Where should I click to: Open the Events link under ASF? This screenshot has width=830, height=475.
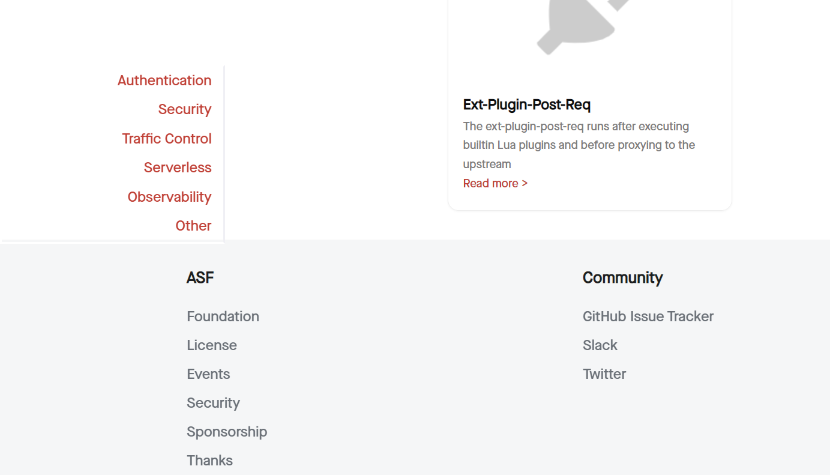pyautogui.click(x=208, y=374)
